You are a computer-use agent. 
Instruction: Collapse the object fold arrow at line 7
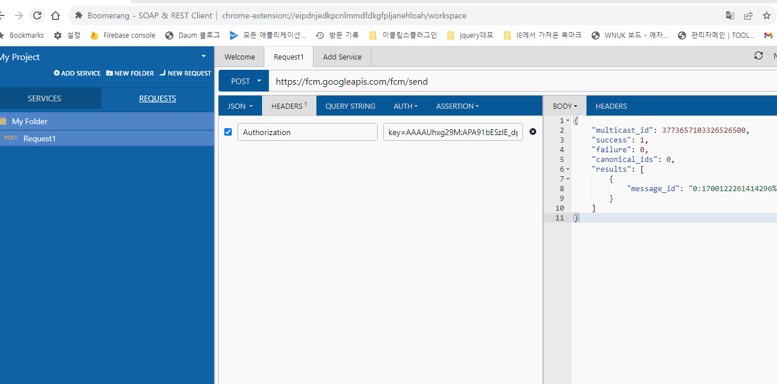point(568,179)
